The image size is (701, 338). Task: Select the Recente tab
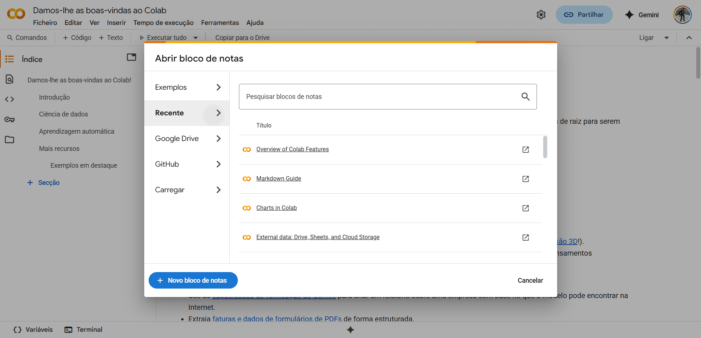[187, 113]
